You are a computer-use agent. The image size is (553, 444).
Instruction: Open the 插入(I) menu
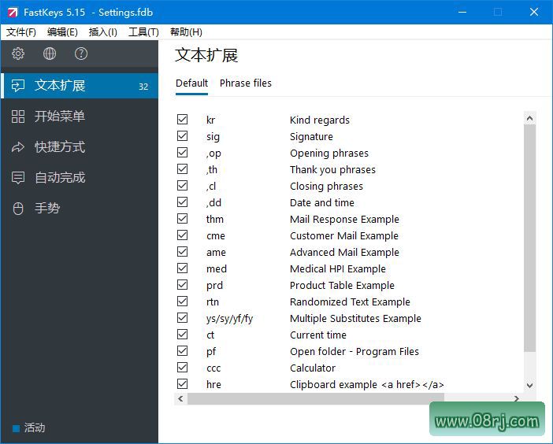pyautogui.click(x=103, y=32)
